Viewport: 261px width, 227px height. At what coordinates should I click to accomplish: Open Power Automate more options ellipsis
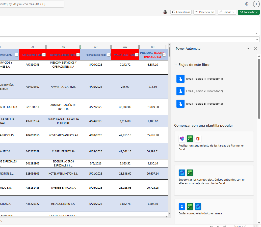pyautogui.click(x=248, y=48)
